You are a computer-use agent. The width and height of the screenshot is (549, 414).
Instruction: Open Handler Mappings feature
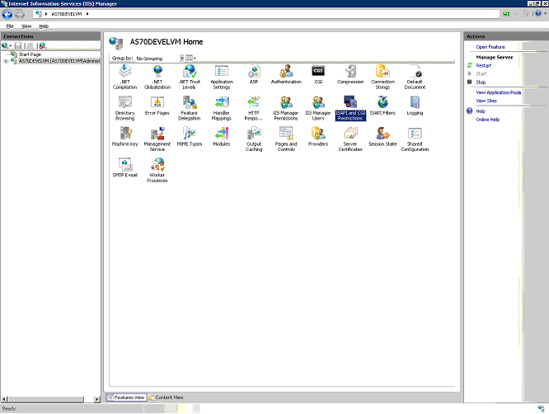pyautogui.click(x=222, y=109)
